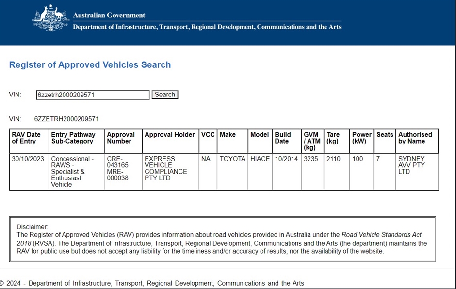456x289 pixels.
Task: Click the Australian Government coat of arms logo
Action: pyautogui.click(x=50, y=18)
